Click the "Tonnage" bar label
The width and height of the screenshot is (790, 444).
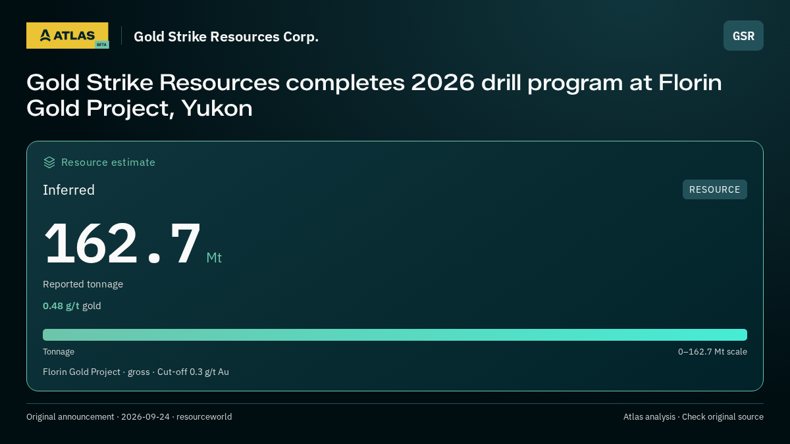(x=59, y=352)
